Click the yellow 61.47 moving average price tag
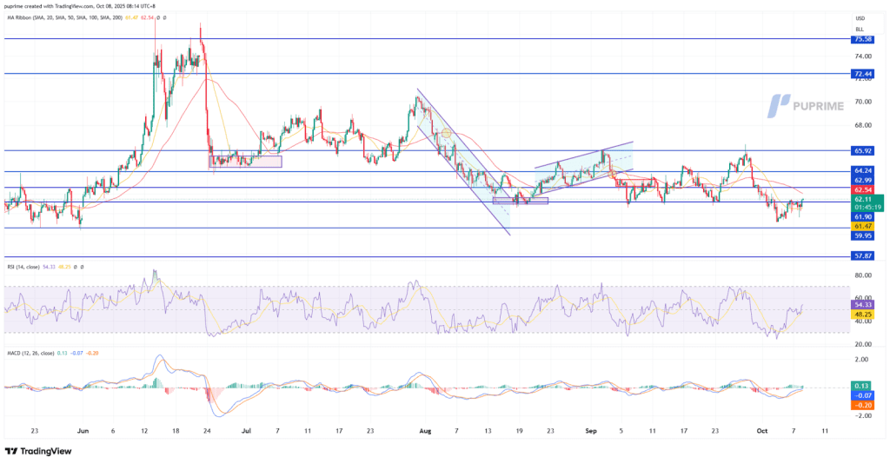Screen dimensions: 890x464 click(864, 226)
